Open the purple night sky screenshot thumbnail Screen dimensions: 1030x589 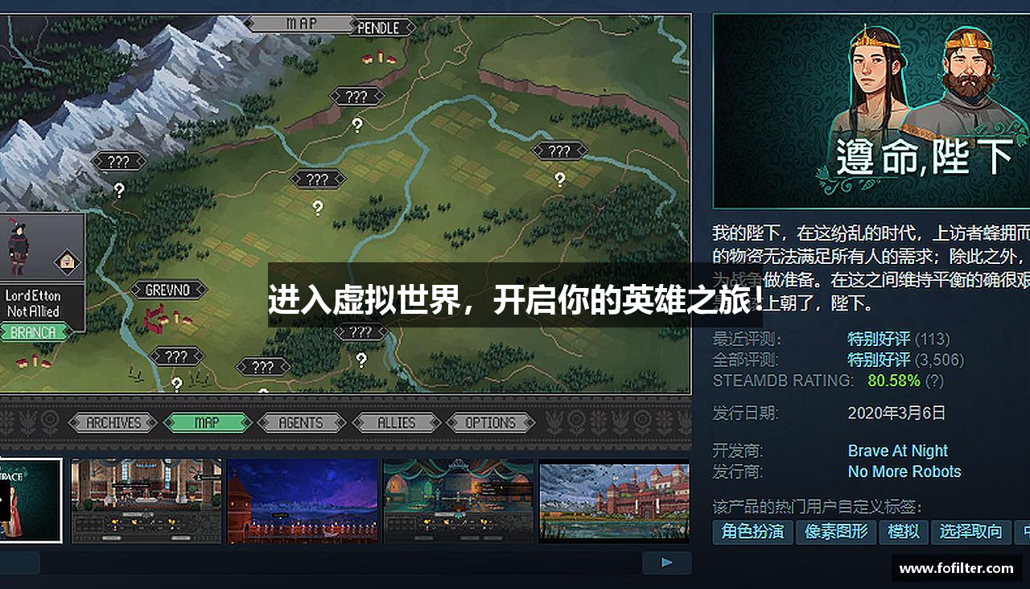(x=303, y=500)
